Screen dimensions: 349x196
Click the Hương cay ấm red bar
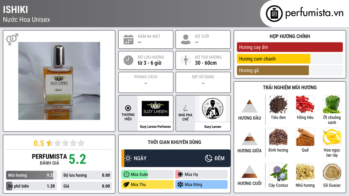click(x=290, y=47)
